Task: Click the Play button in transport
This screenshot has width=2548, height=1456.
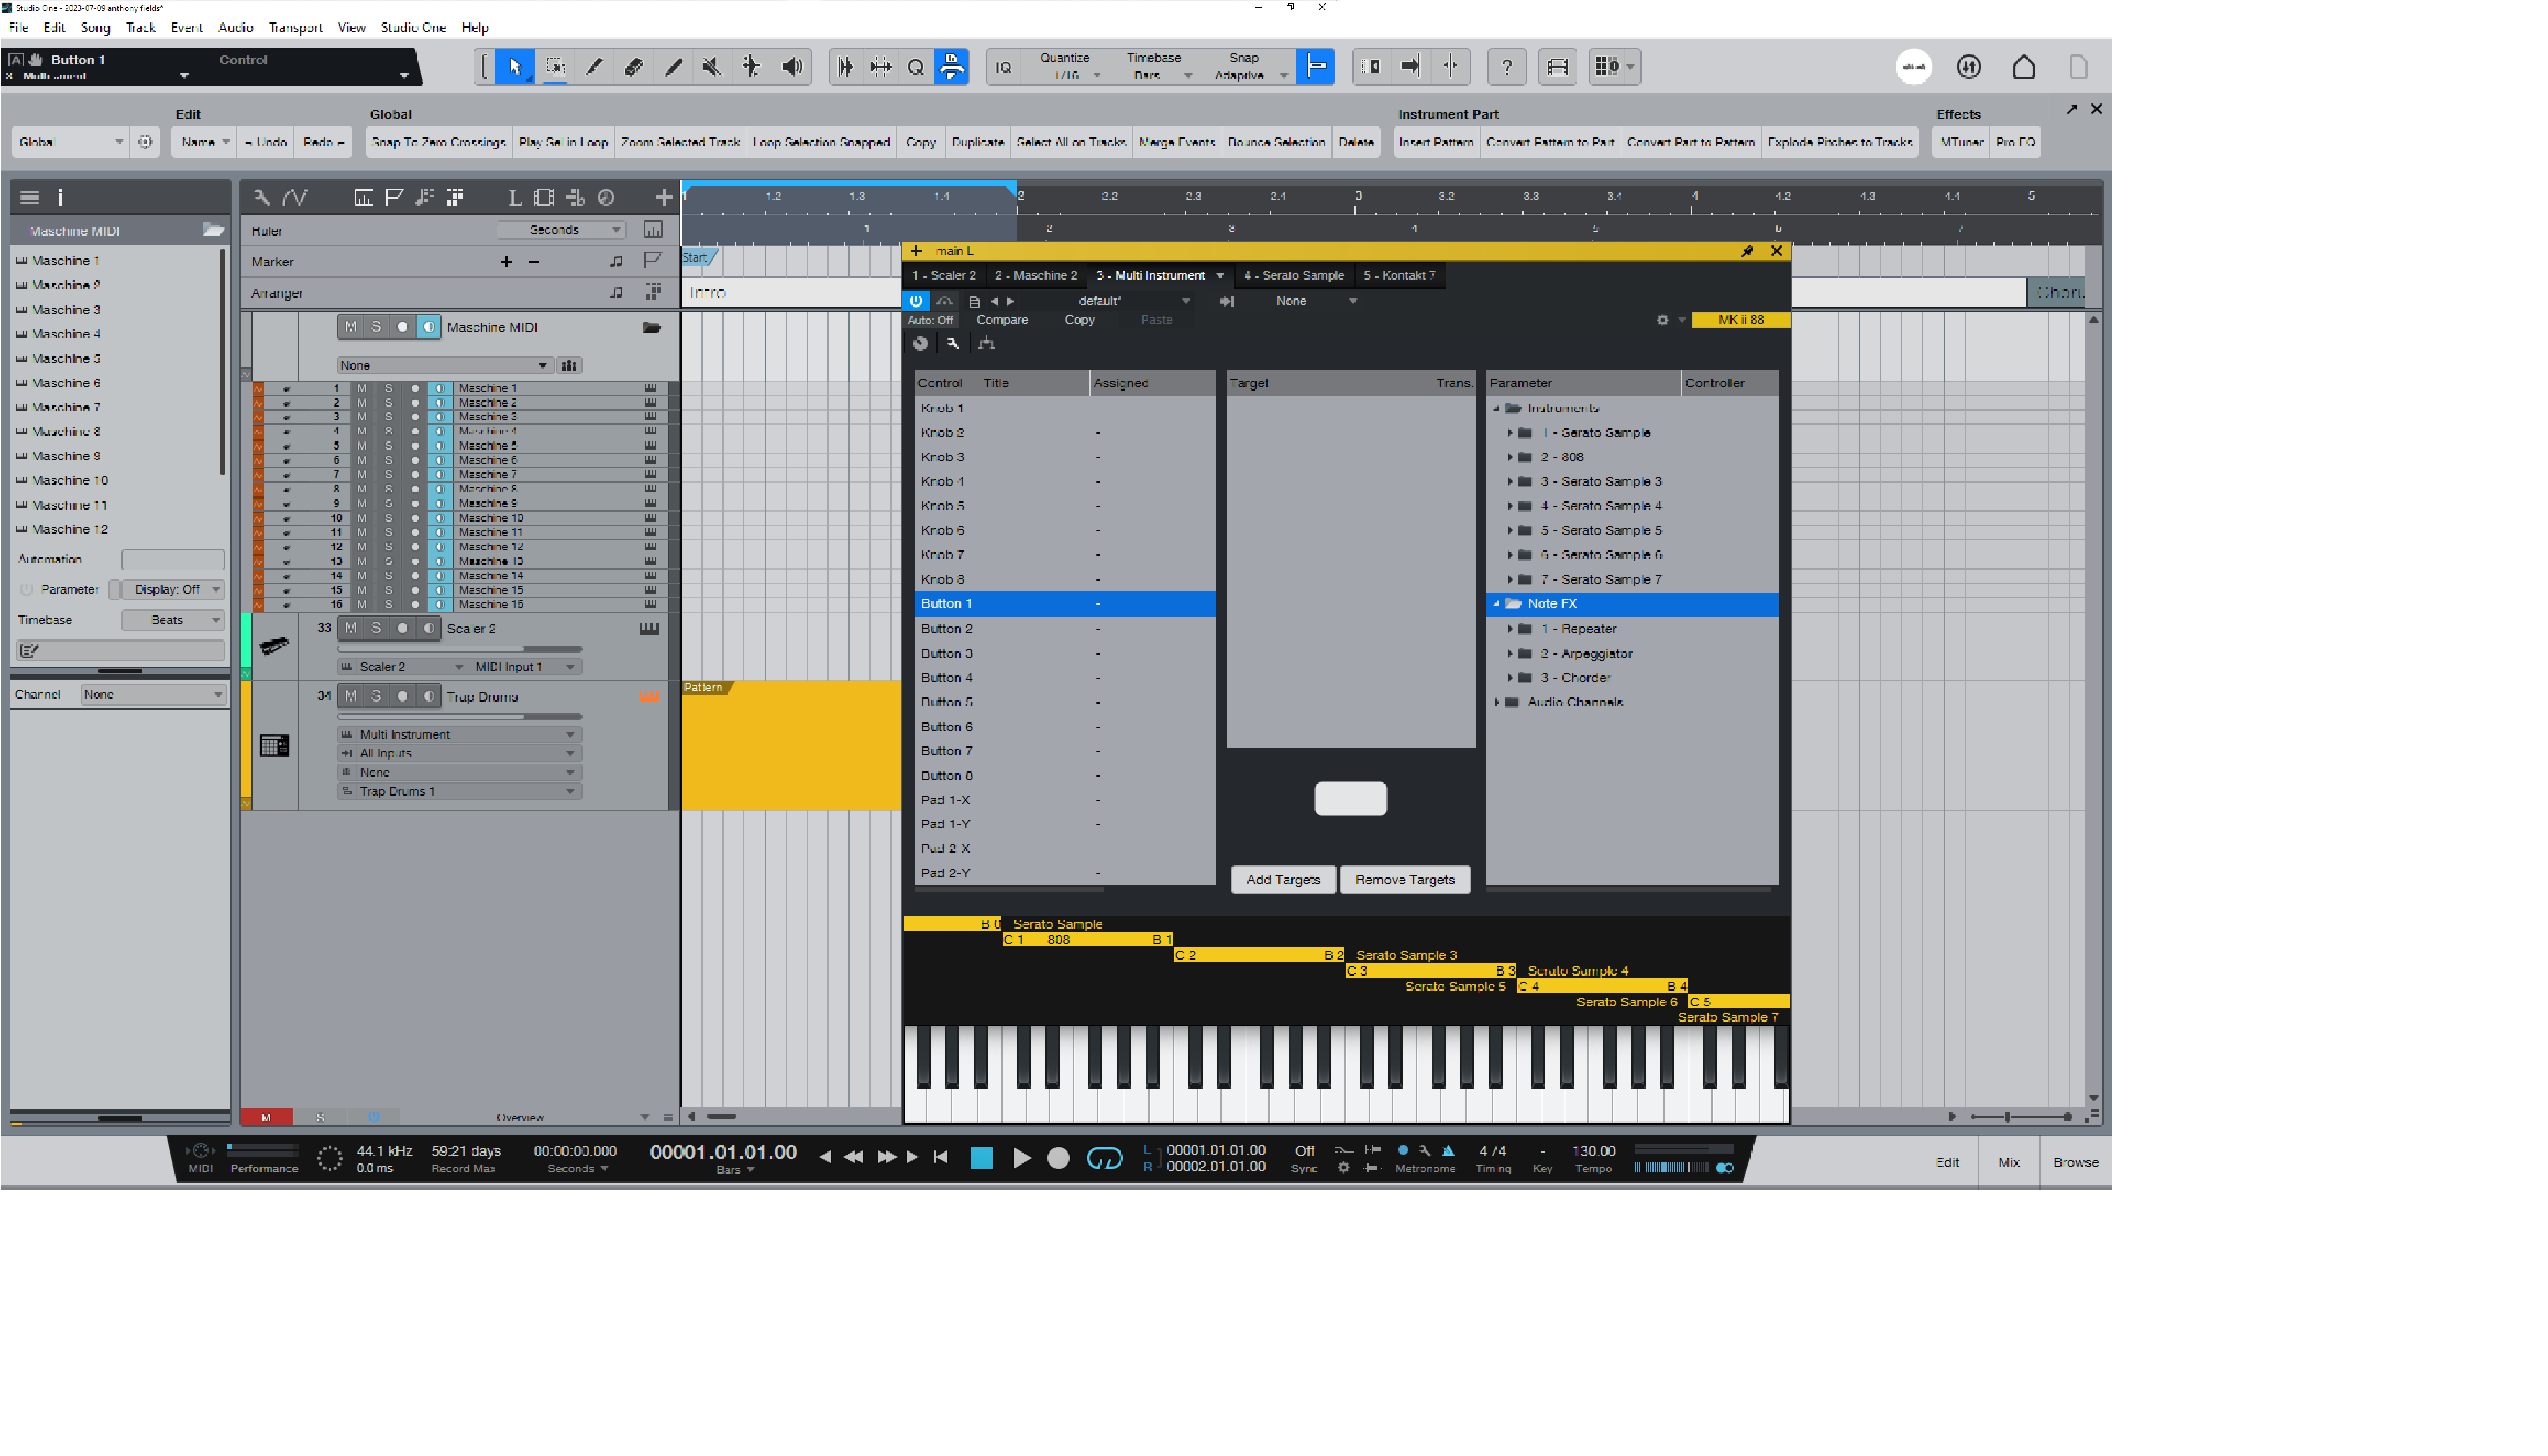Action: pos(1021,1158)
